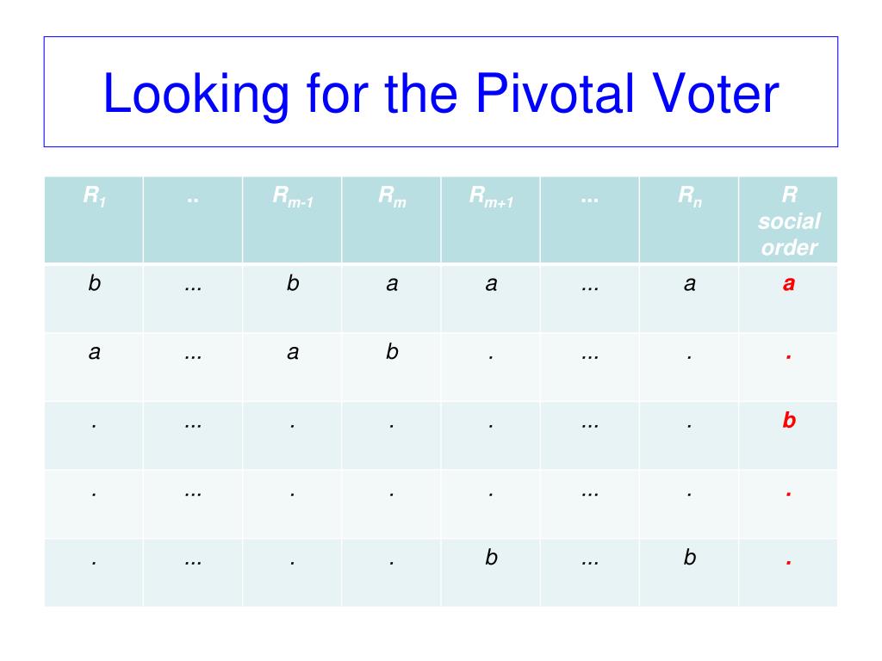Select the Rm-1 column header
Image resolution: width=882 pixels, height=661 pixels.
292,219
